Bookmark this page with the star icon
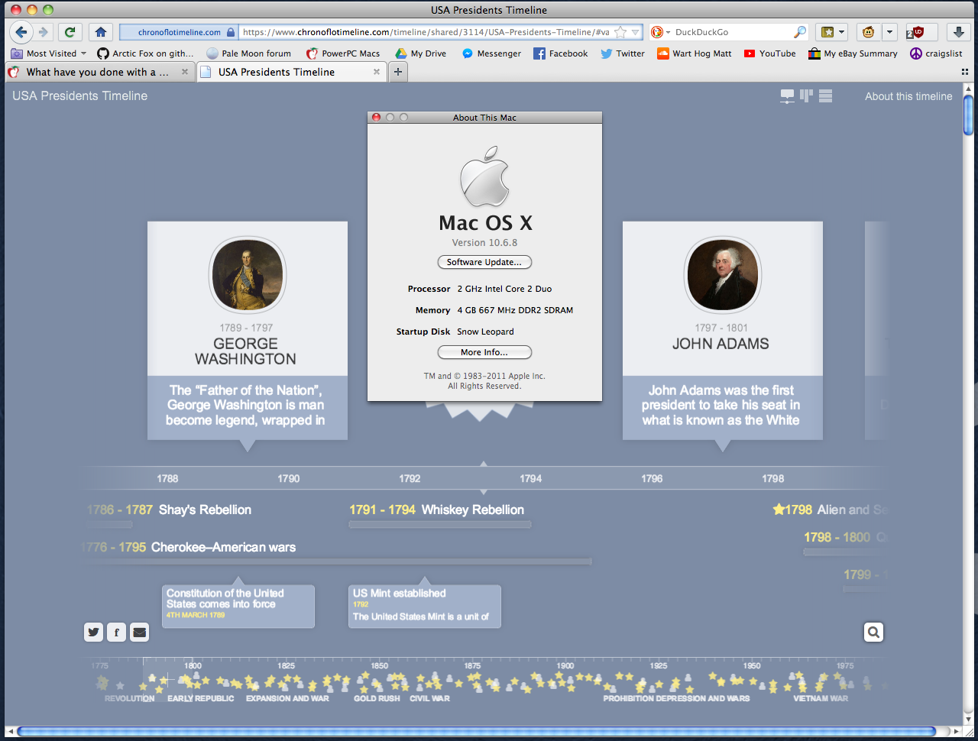Viewport: 978px width, 741px height. coord(620,32)
